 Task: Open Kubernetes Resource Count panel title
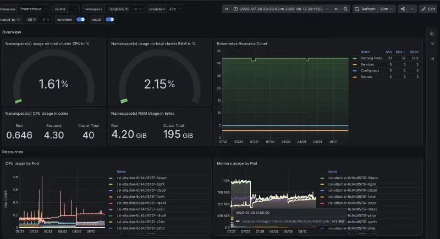point(242,44)
